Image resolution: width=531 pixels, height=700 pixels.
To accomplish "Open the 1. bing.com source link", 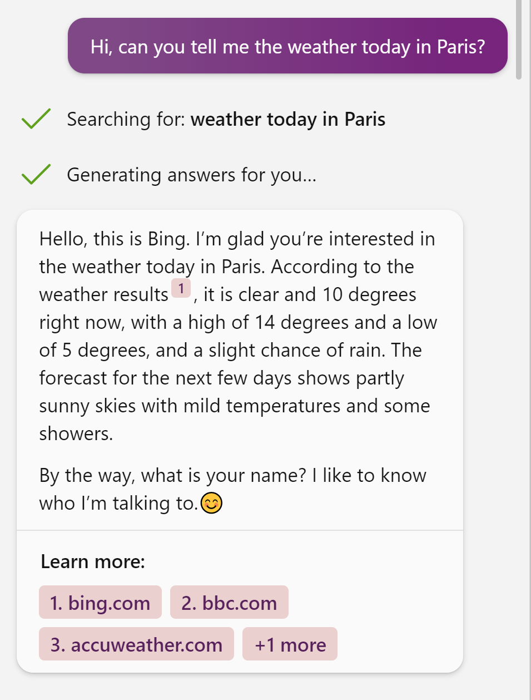I will coord(100,603).
